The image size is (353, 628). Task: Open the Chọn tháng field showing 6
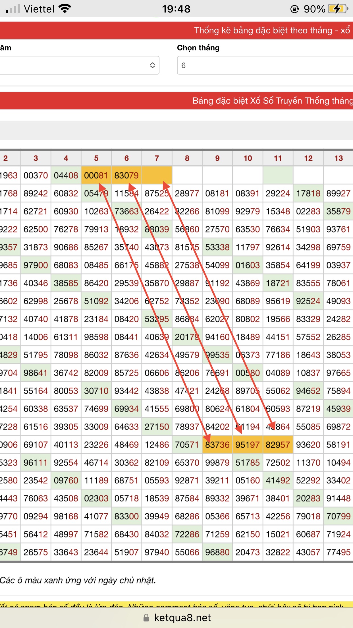point(264,65)
